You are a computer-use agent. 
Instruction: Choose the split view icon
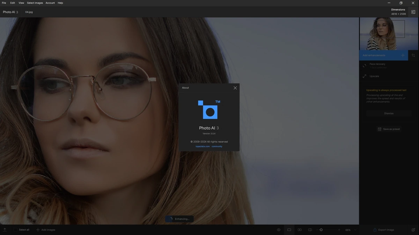click(x=310, y=230)
